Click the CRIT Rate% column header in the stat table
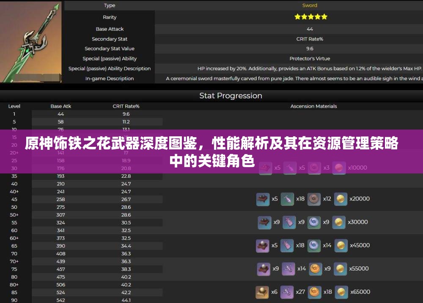The image size is (423, 303). pyautogui.click(x=126, y=106)
